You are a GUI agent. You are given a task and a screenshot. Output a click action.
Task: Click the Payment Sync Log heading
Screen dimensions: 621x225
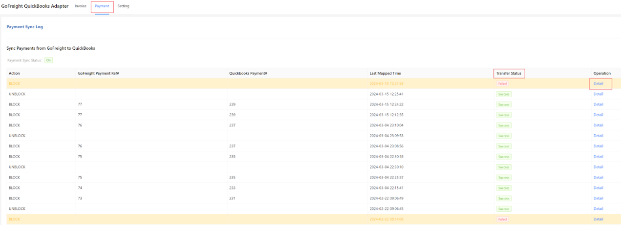24,27
